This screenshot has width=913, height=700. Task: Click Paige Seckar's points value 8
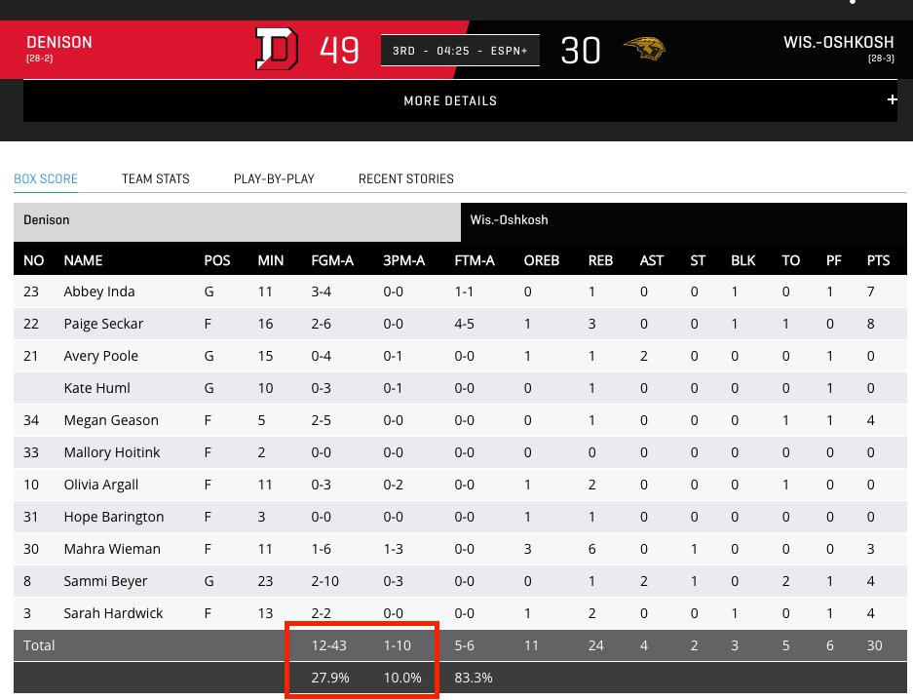pyautogui.click(x=870, y=324)
